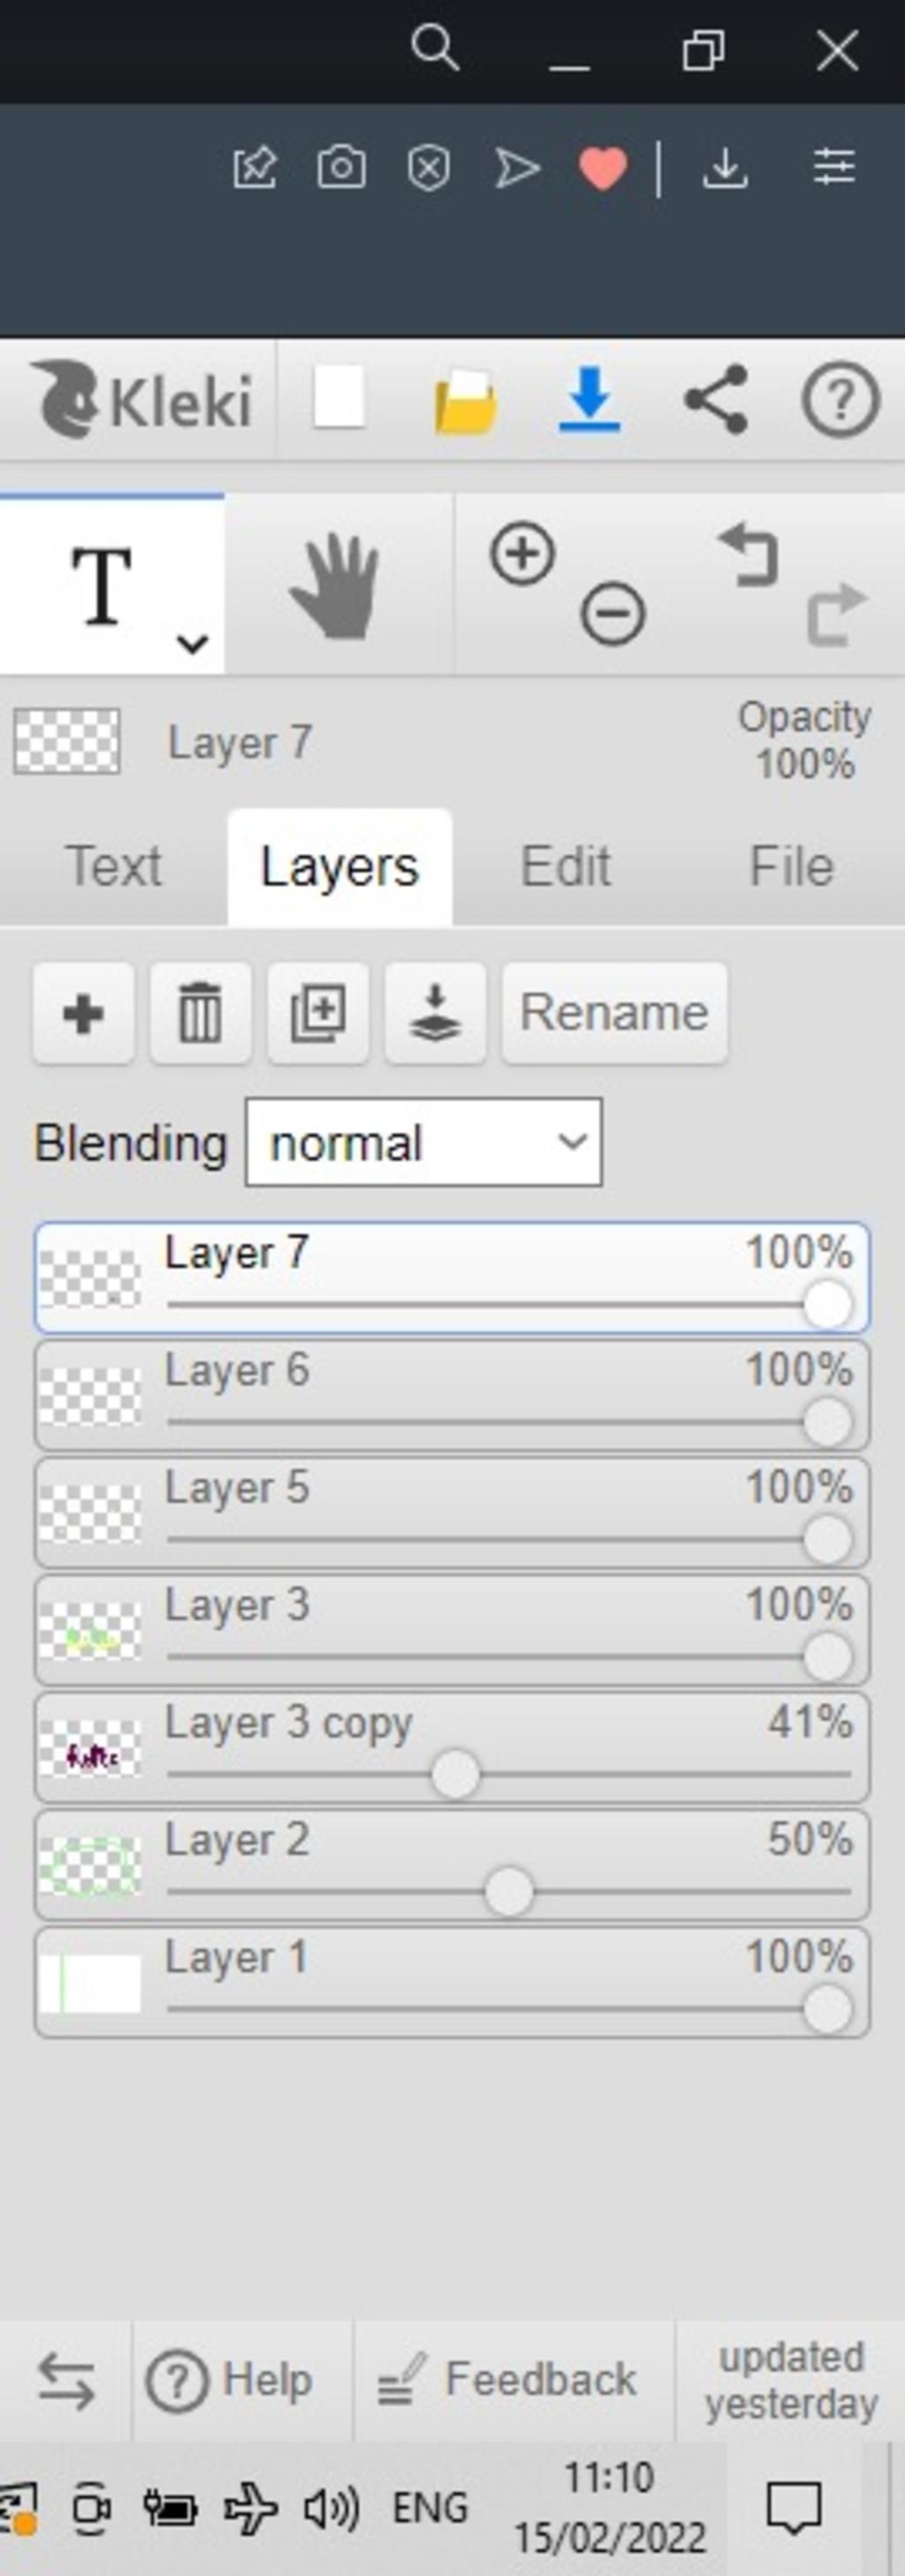Merge layer down icon
The width and height of the screenshot is (905, 2576).
coord(436,1013)
